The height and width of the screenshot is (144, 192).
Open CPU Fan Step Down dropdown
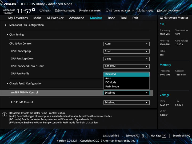pos(126,59)
